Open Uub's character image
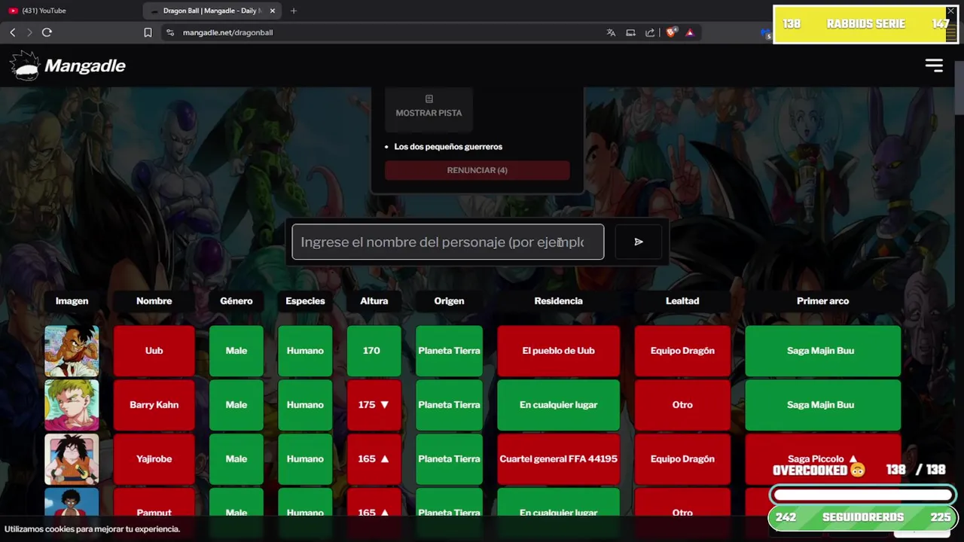The image size is (964, 542). (72, 351)
